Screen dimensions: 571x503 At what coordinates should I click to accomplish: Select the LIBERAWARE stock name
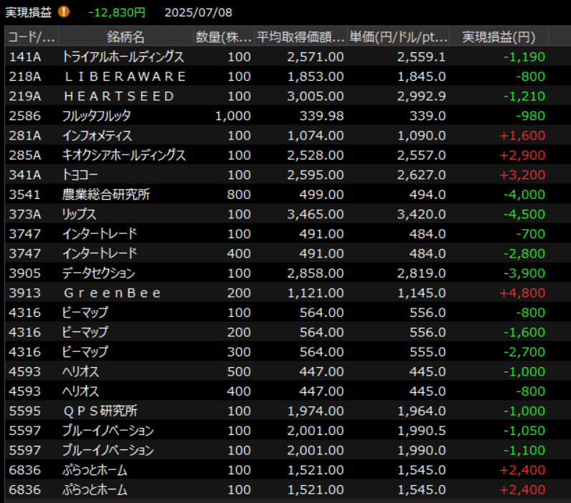pos(125,76)
